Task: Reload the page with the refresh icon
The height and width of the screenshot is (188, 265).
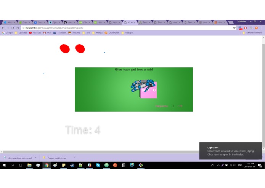Action: [x=13, y=28]
